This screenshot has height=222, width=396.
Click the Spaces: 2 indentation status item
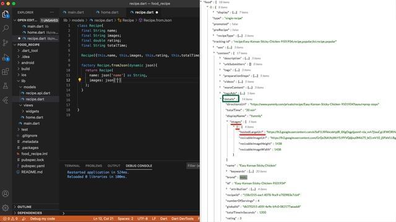point(125,219)
